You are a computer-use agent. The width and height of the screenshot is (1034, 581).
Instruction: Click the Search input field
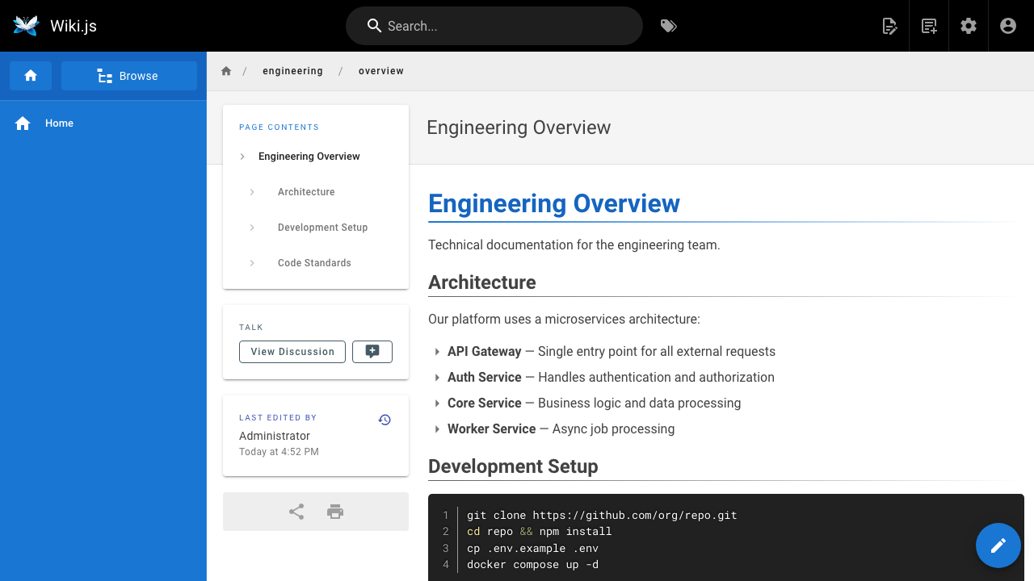[494, 26]
